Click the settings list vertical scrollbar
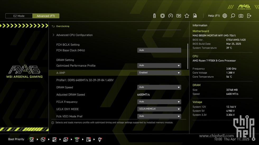Viewport: 259px width, 145px height. tap(188, 56)
